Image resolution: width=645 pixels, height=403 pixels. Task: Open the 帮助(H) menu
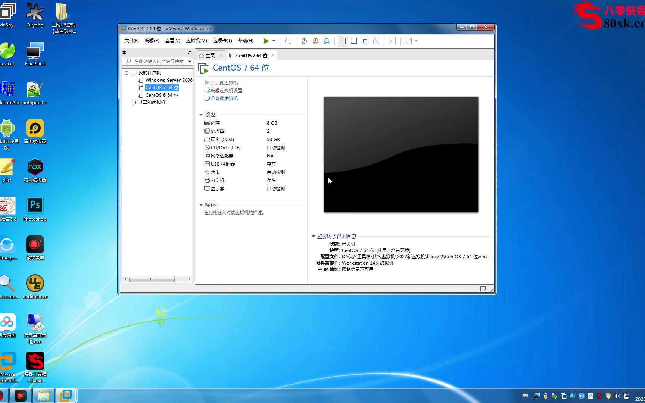[x=246, y=41]
